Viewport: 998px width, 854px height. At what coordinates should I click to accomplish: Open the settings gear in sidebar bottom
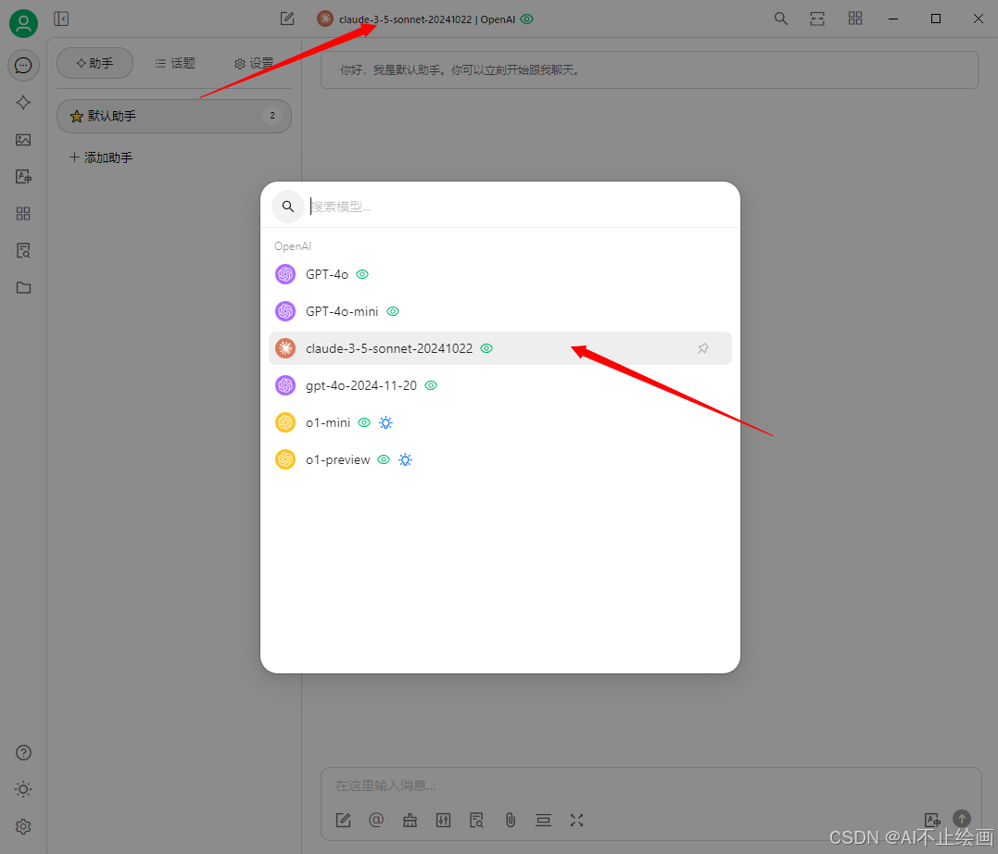(x=23, y=826)
